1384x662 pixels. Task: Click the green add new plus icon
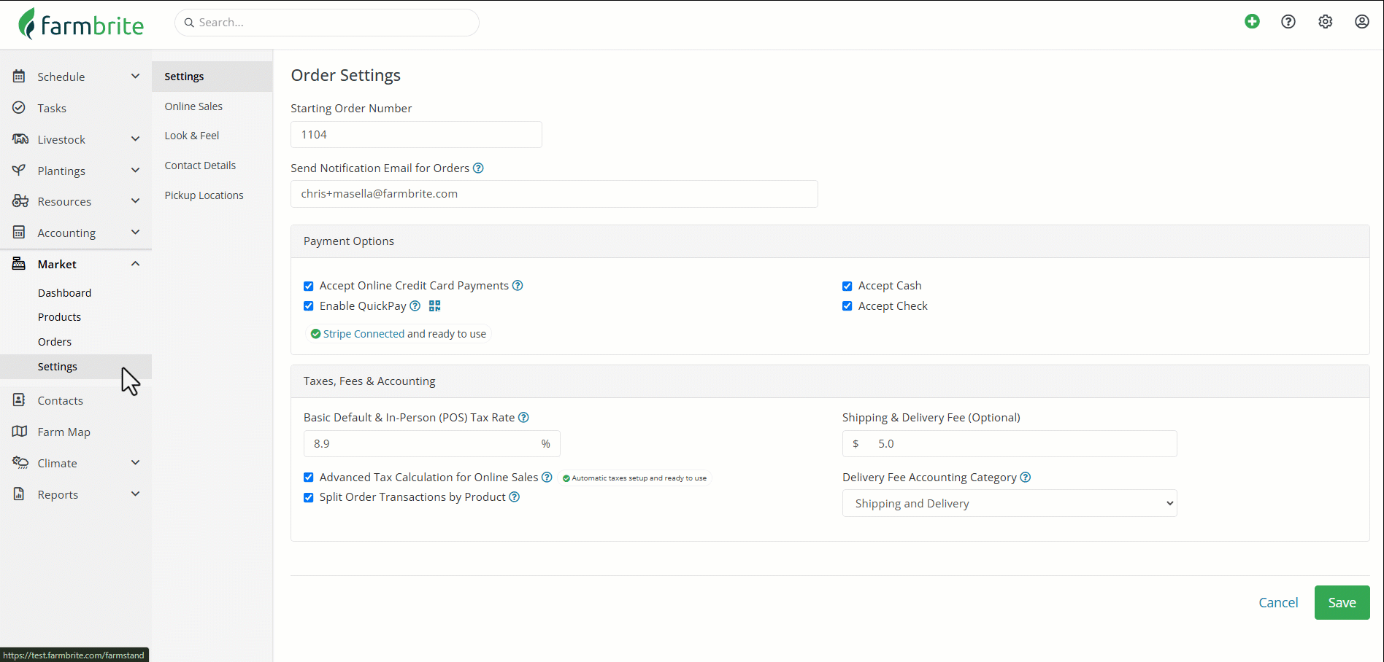coord(1252,22)
